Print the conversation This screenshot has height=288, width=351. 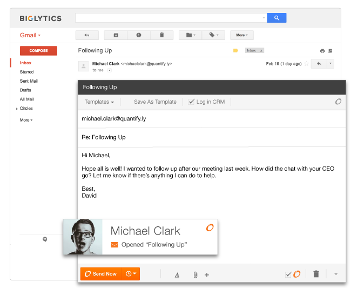tap(322, 51)
